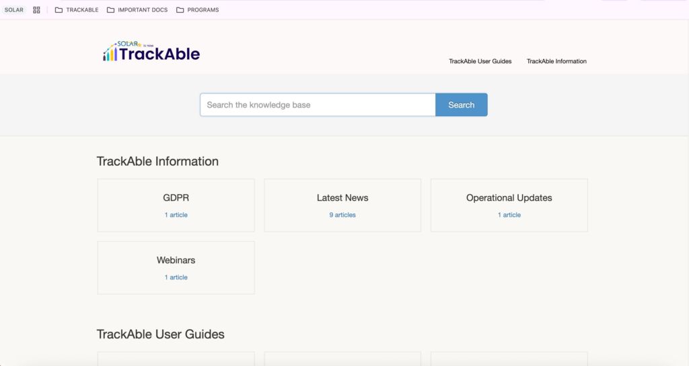Open the PROGRAMS bookmarks folder

pos(197,9)
